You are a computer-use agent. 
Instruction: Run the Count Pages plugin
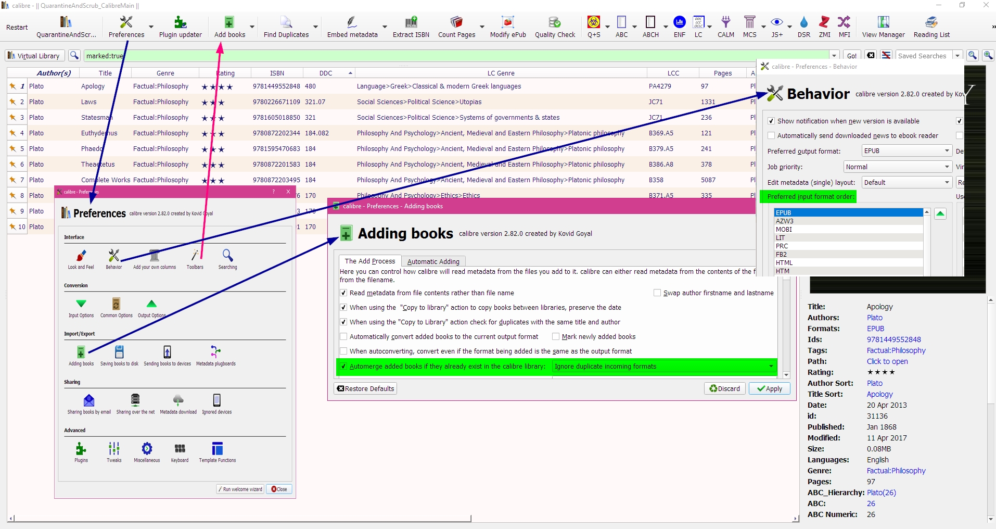pos(457,27)
